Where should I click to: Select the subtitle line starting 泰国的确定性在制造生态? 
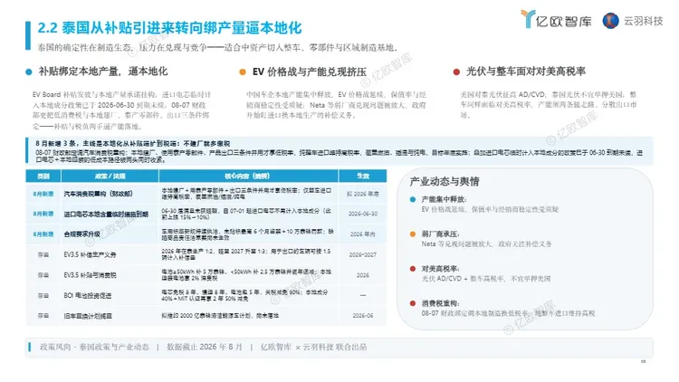pyautogui.click(x=217, y=48)
